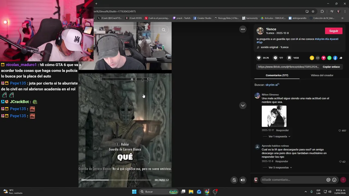349x196 pixels.
Task: Show more bookmarks with double chevron
Action: tap(342, 18)
